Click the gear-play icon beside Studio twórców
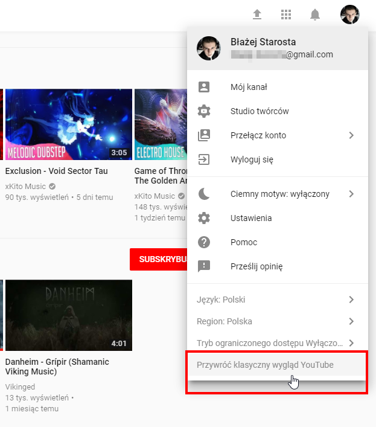Image resolution: width=376 pixels, height=427 pixels. coord(204,111)
